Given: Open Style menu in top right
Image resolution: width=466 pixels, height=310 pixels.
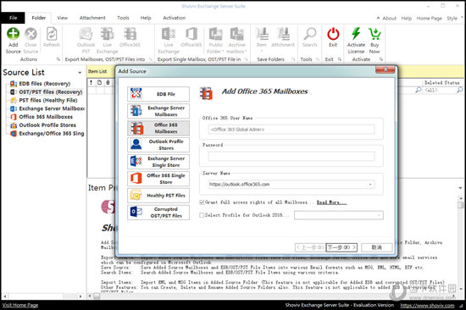Looking at the screenshot, I should [452, 18].
